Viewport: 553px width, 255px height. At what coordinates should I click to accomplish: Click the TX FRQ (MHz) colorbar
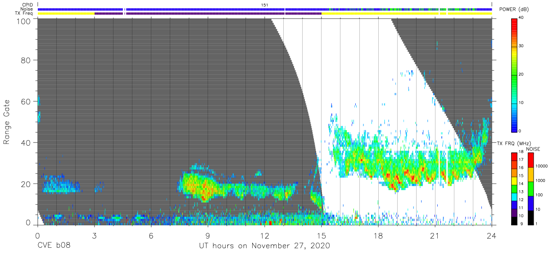pyautogui.click(x=514, y=188)
